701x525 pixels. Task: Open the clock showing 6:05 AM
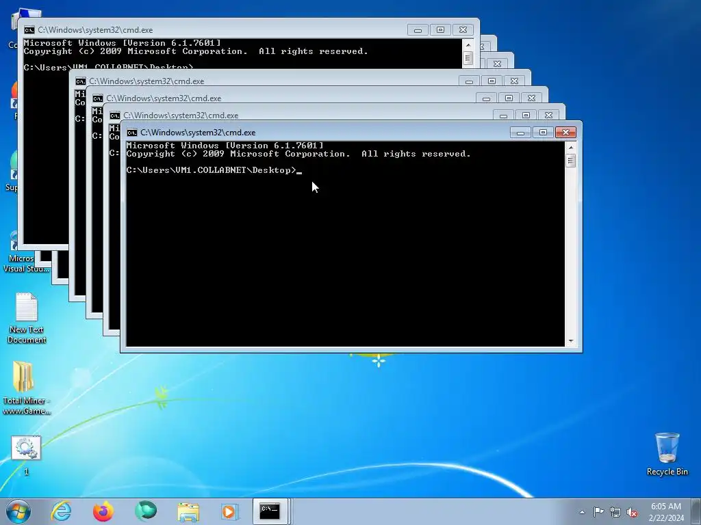click(x=665, y=512)
